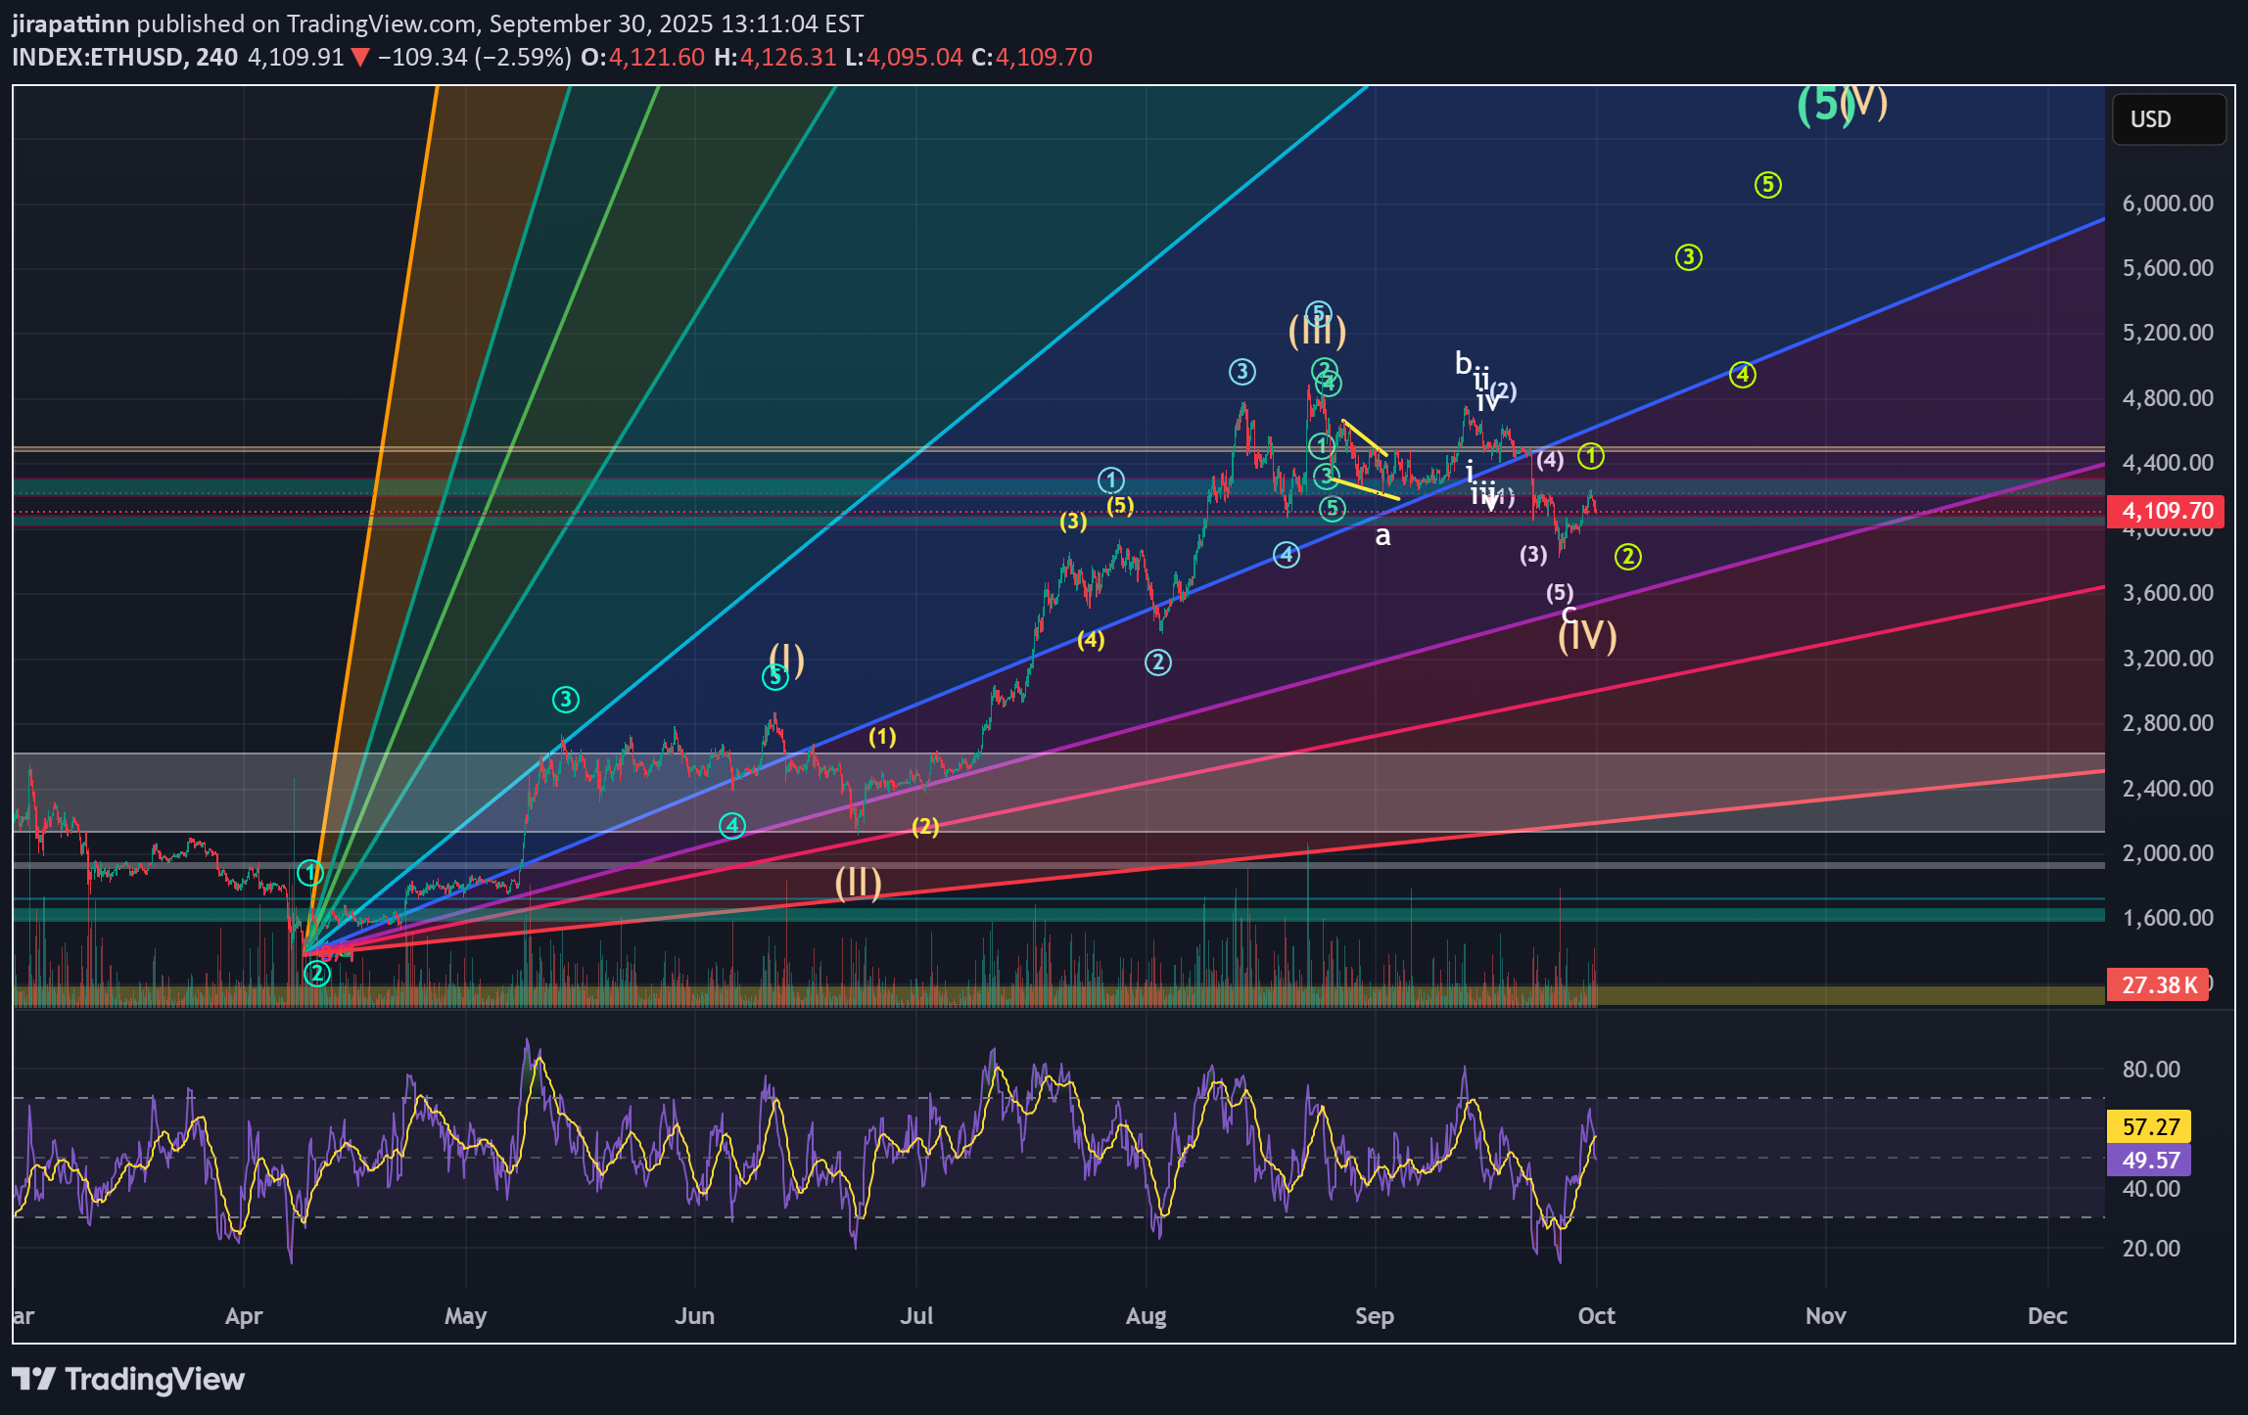
Task: Click the red 4,109.70 current price label
Action: point(2166,511)
